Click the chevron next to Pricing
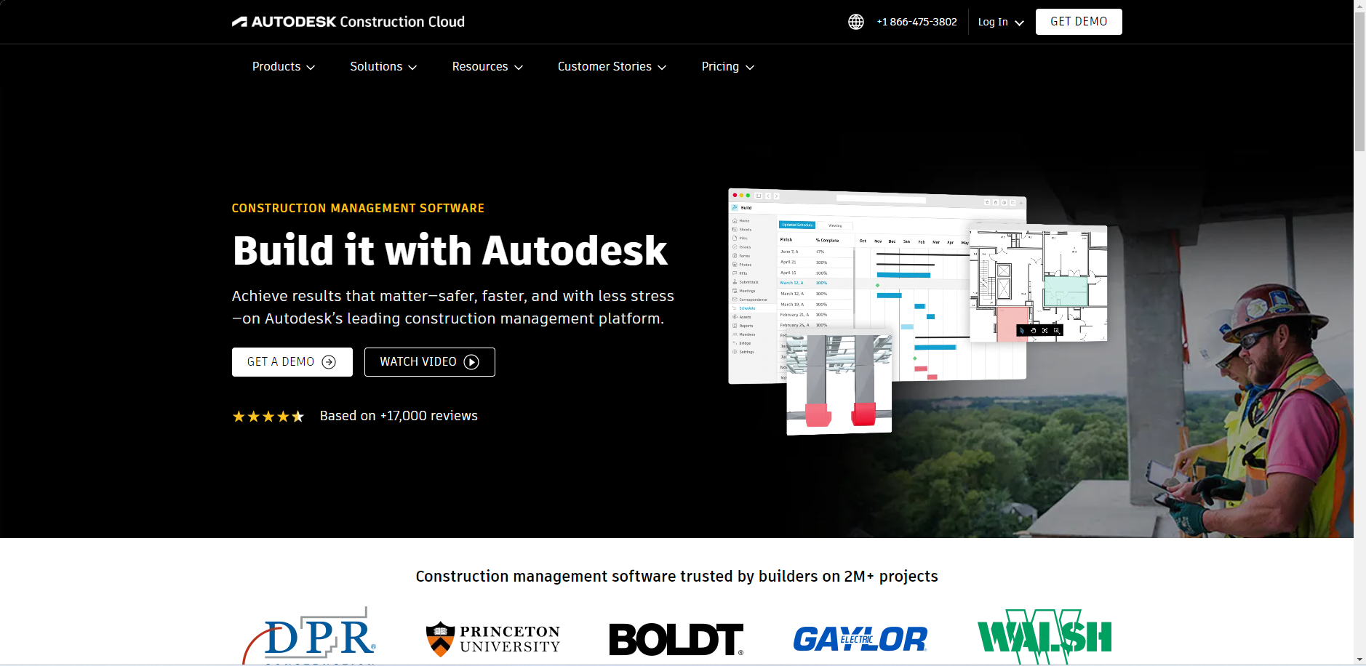1366x666 pixels. point(750,68)
